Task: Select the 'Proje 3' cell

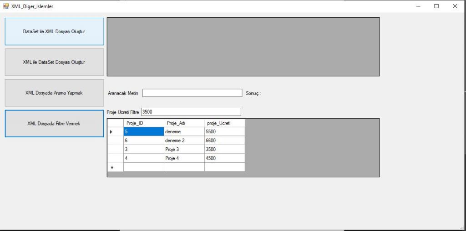Action: click(x=184, y=149)
